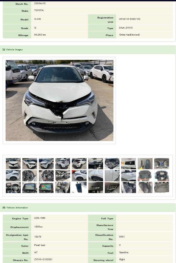Click the stock number 23034418 value
This screenshot has height=263, width=176.
point(40,3)
